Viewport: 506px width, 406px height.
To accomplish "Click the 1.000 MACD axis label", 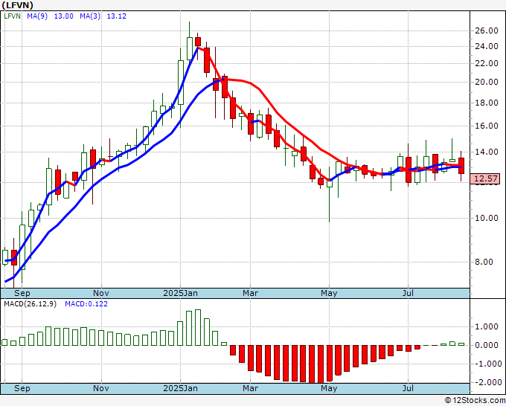I will [x=487, y=326].
